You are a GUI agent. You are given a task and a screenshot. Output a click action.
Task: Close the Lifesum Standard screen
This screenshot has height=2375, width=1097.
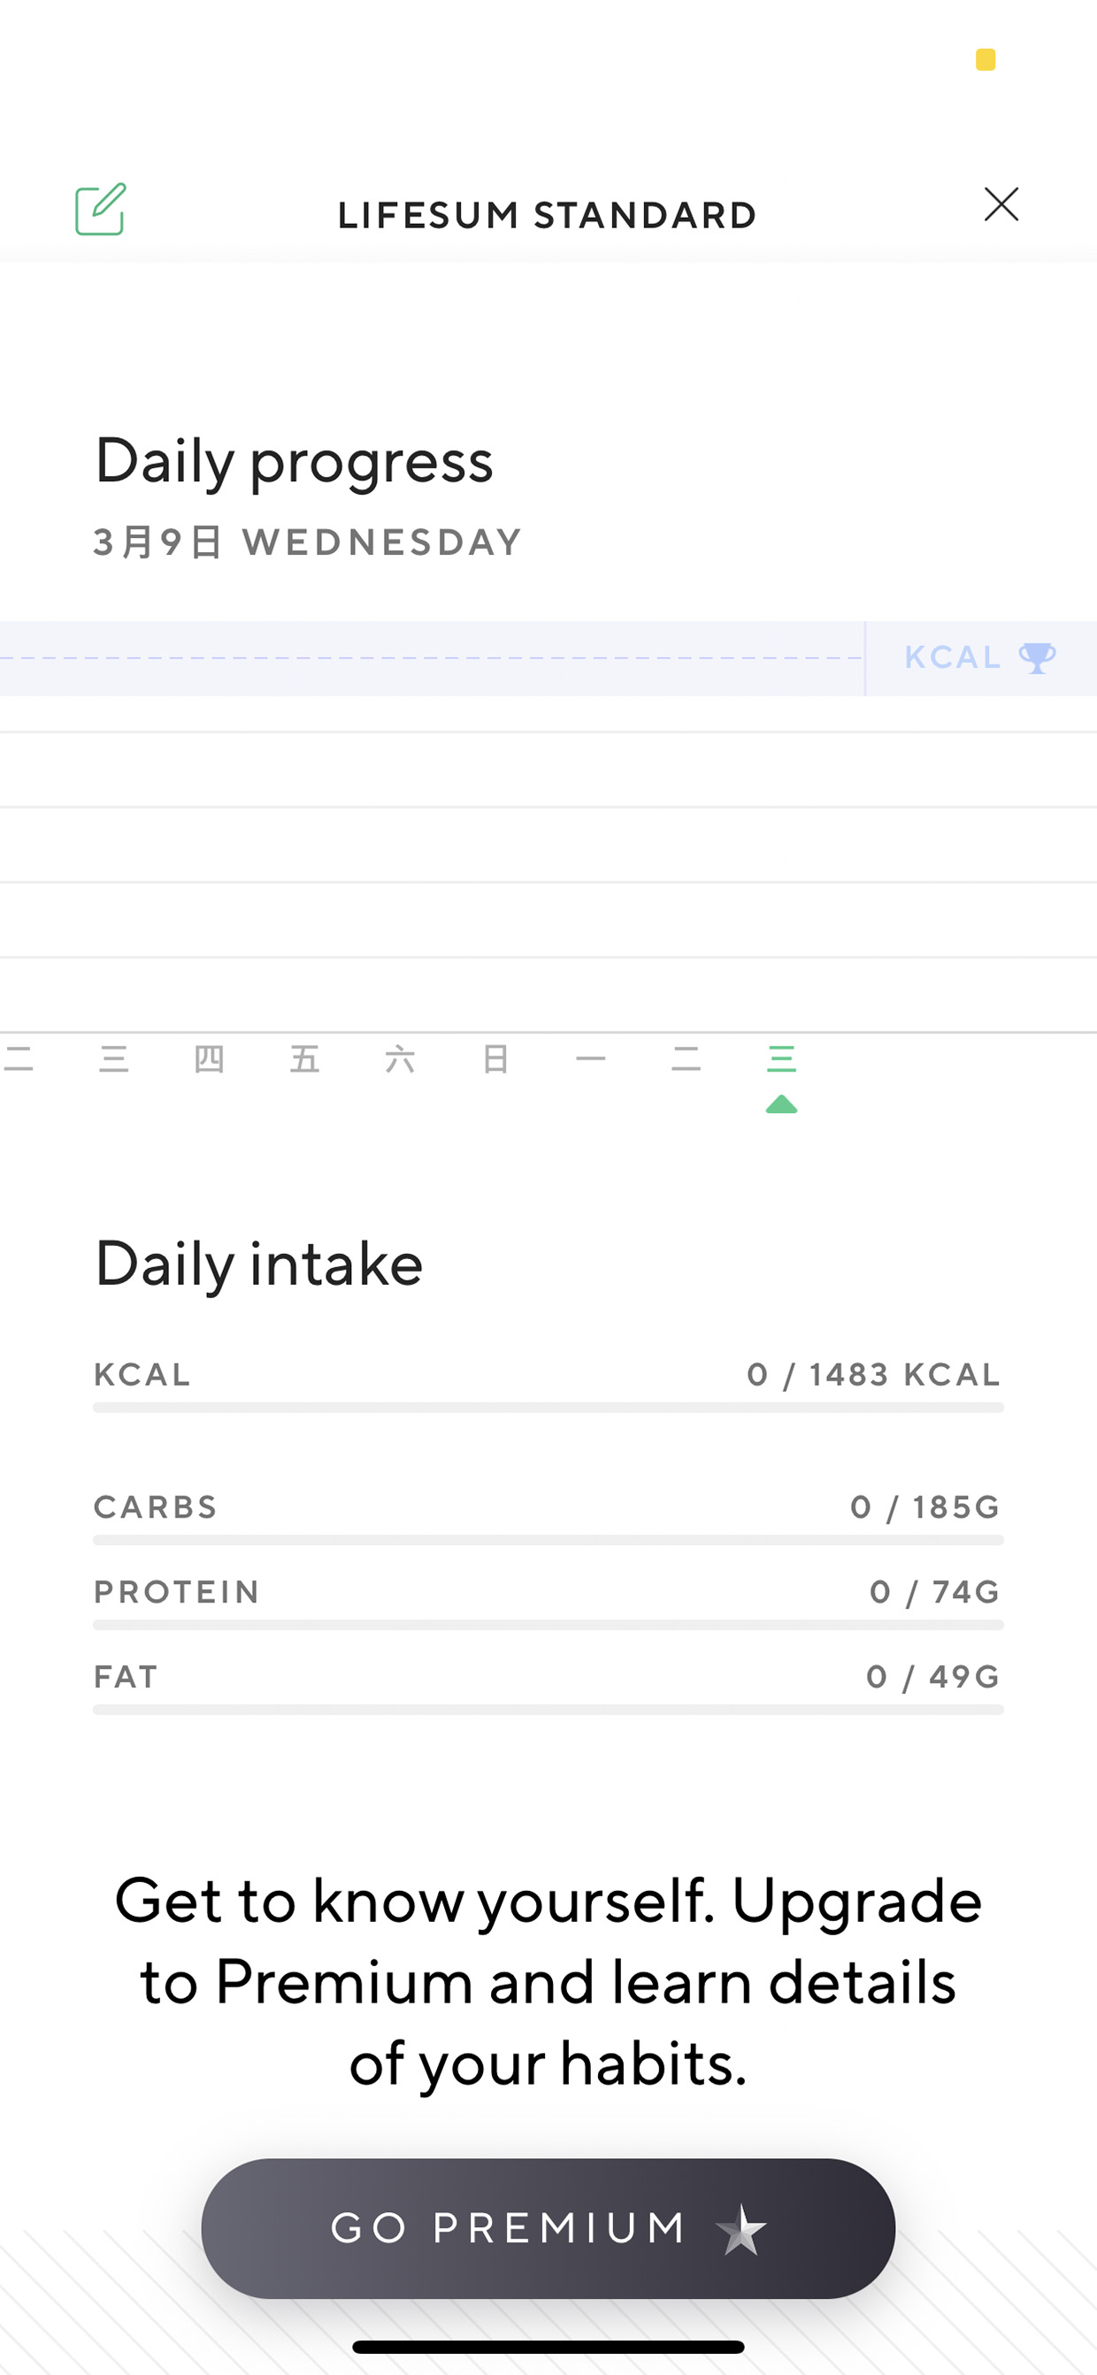tap(1001, 204)
